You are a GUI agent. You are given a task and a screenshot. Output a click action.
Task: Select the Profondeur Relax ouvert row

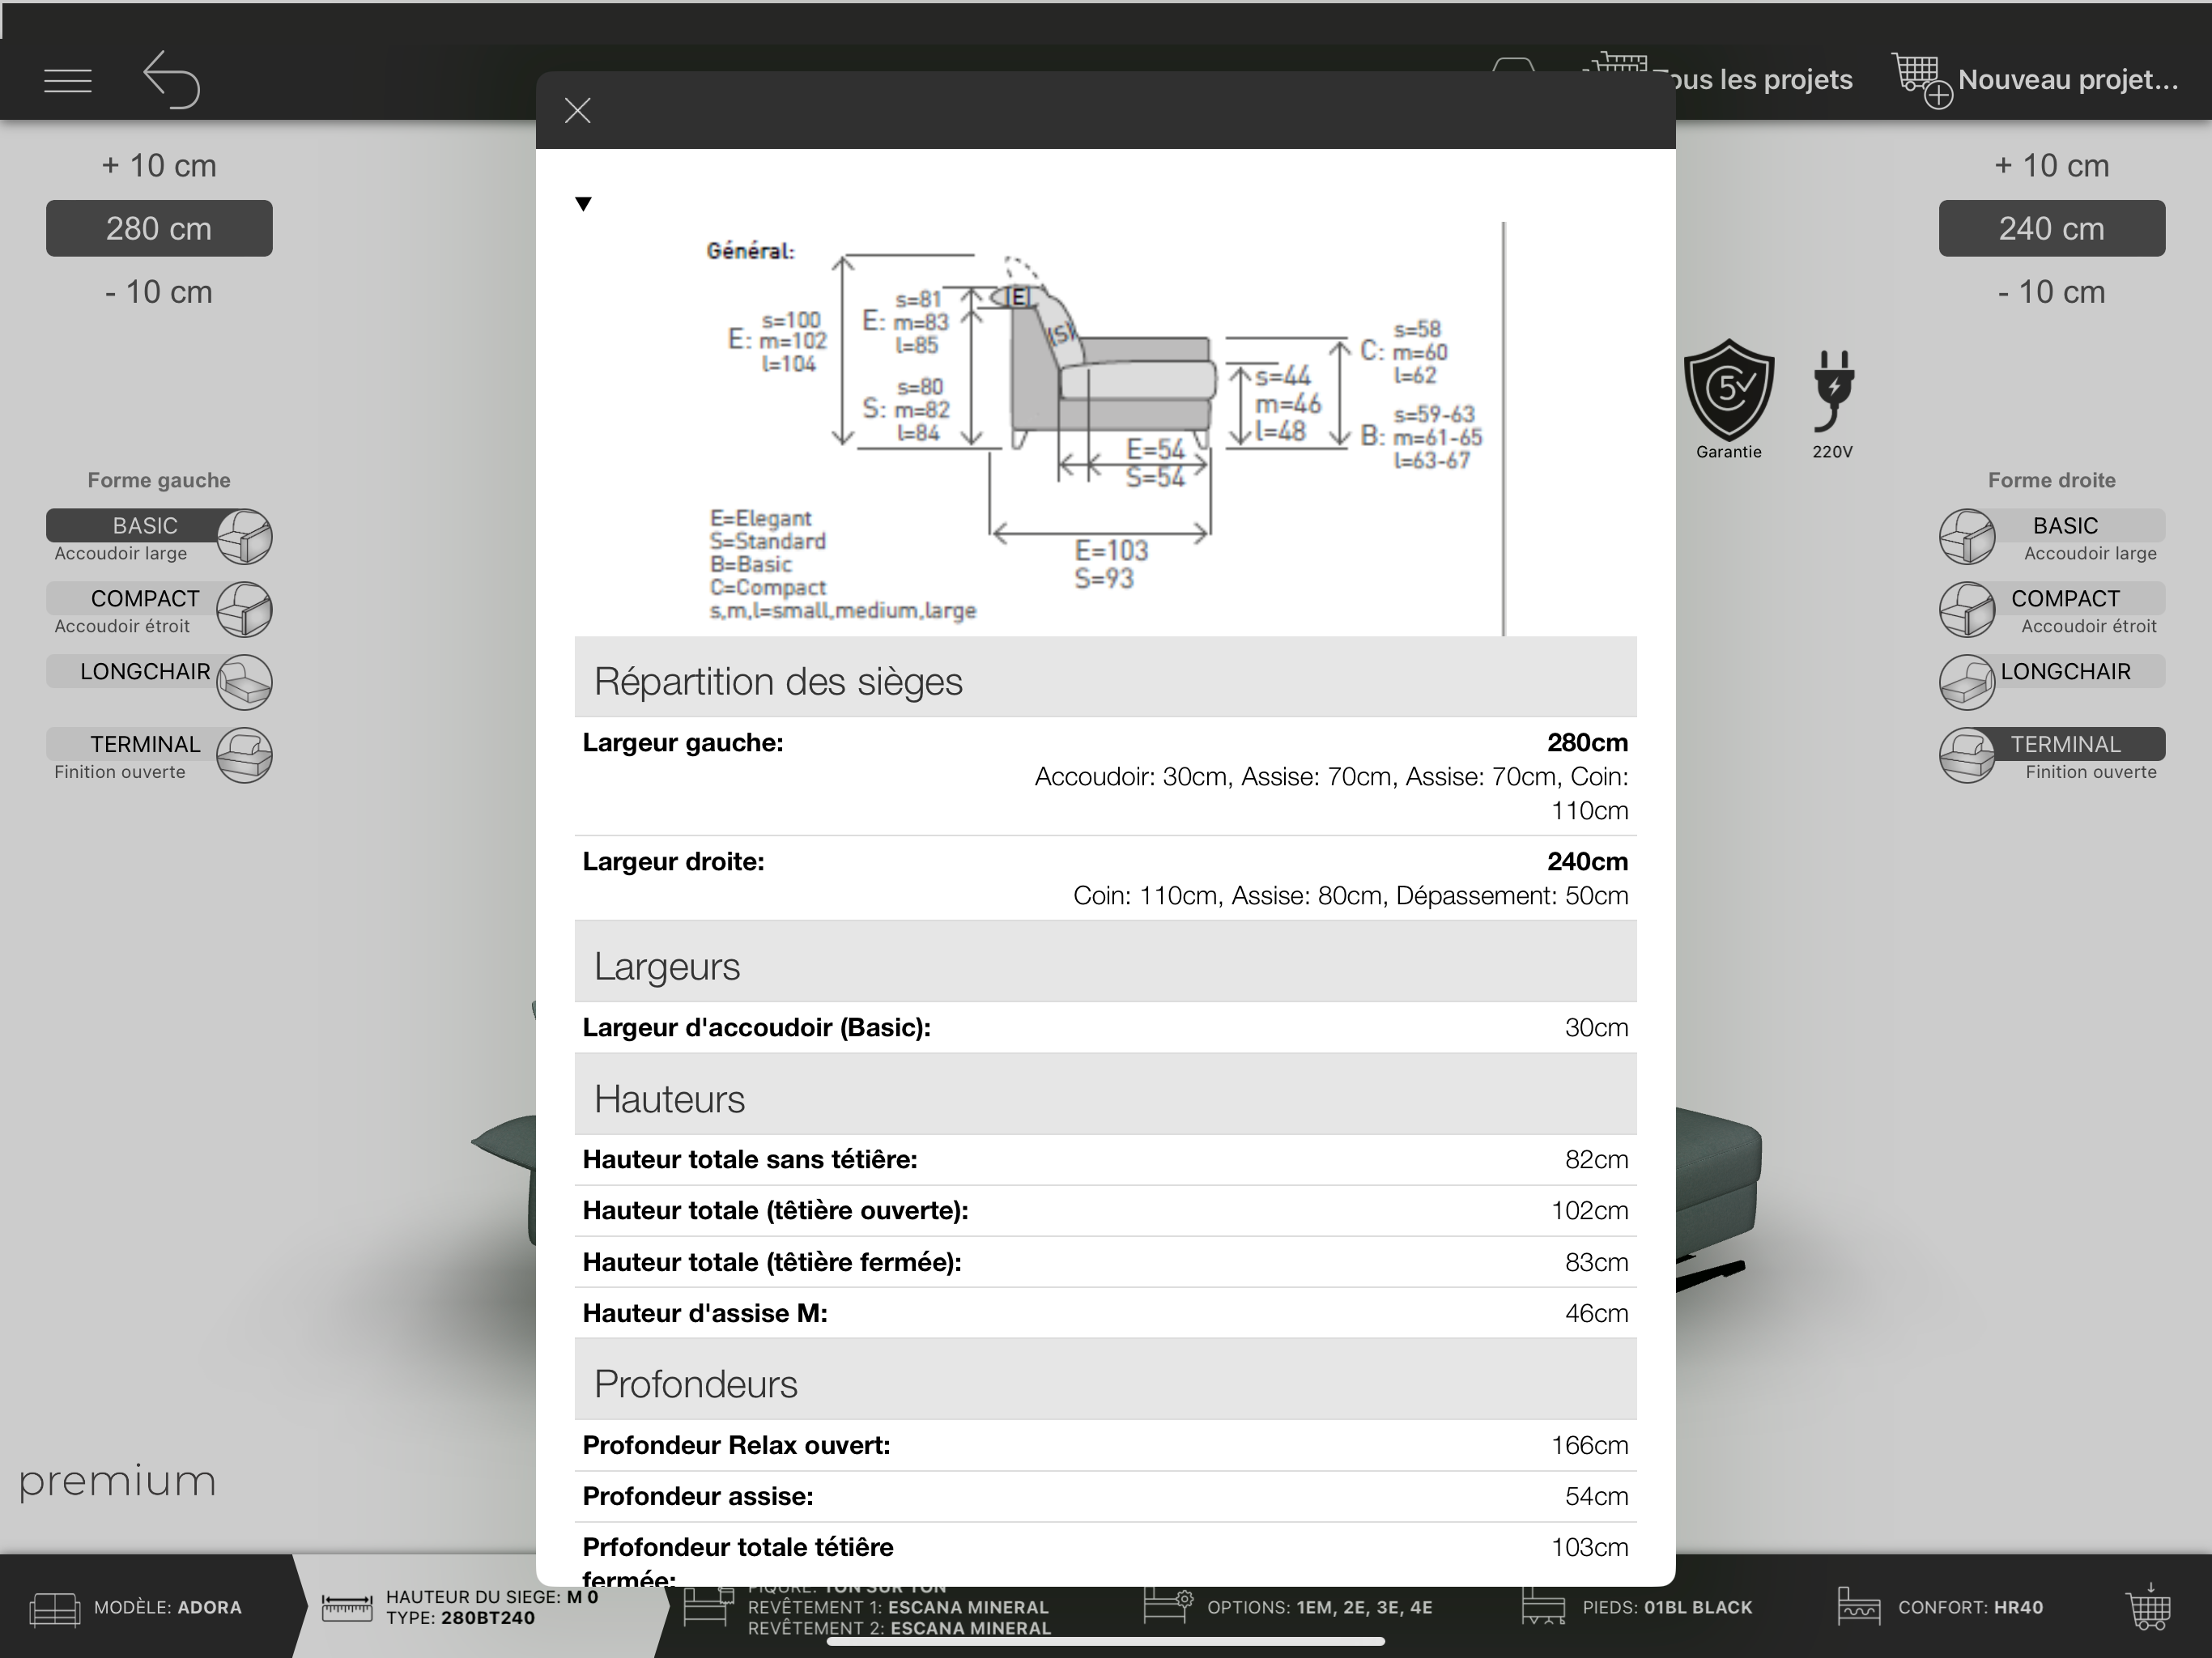1105,1445
